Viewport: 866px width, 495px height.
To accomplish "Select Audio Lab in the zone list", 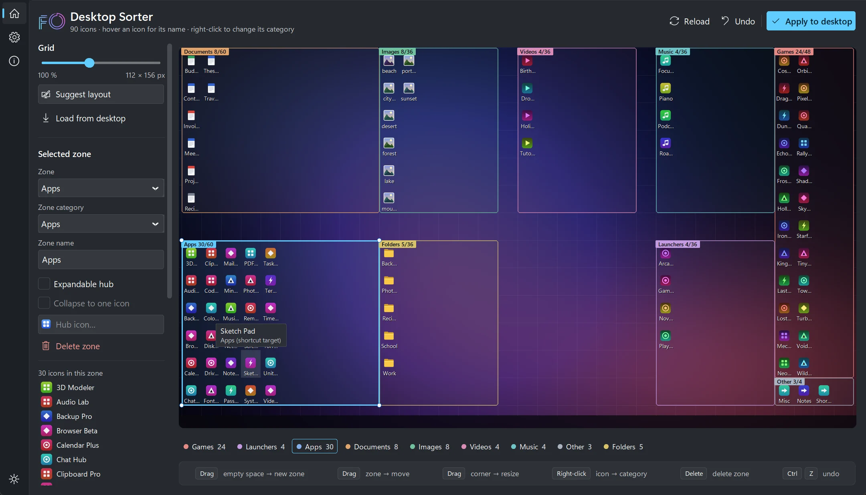I will click(x=101, y=402).
